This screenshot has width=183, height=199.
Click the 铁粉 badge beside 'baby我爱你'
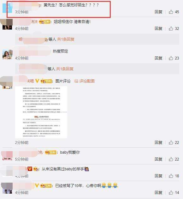pos(50,152)
